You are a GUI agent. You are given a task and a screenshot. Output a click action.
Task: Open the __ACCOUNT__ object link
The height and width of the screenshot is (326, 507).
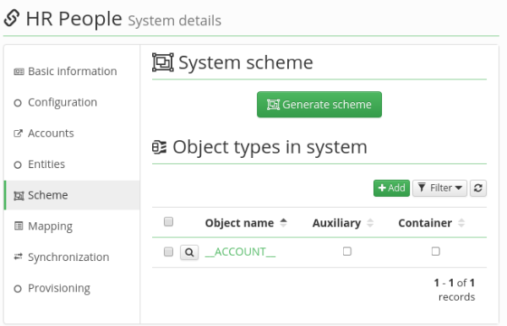(x=240, y=252)
